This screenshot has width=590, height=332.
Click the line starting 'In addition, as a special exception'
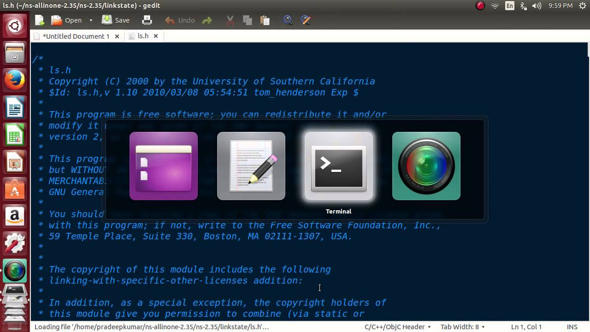[212, 302]
